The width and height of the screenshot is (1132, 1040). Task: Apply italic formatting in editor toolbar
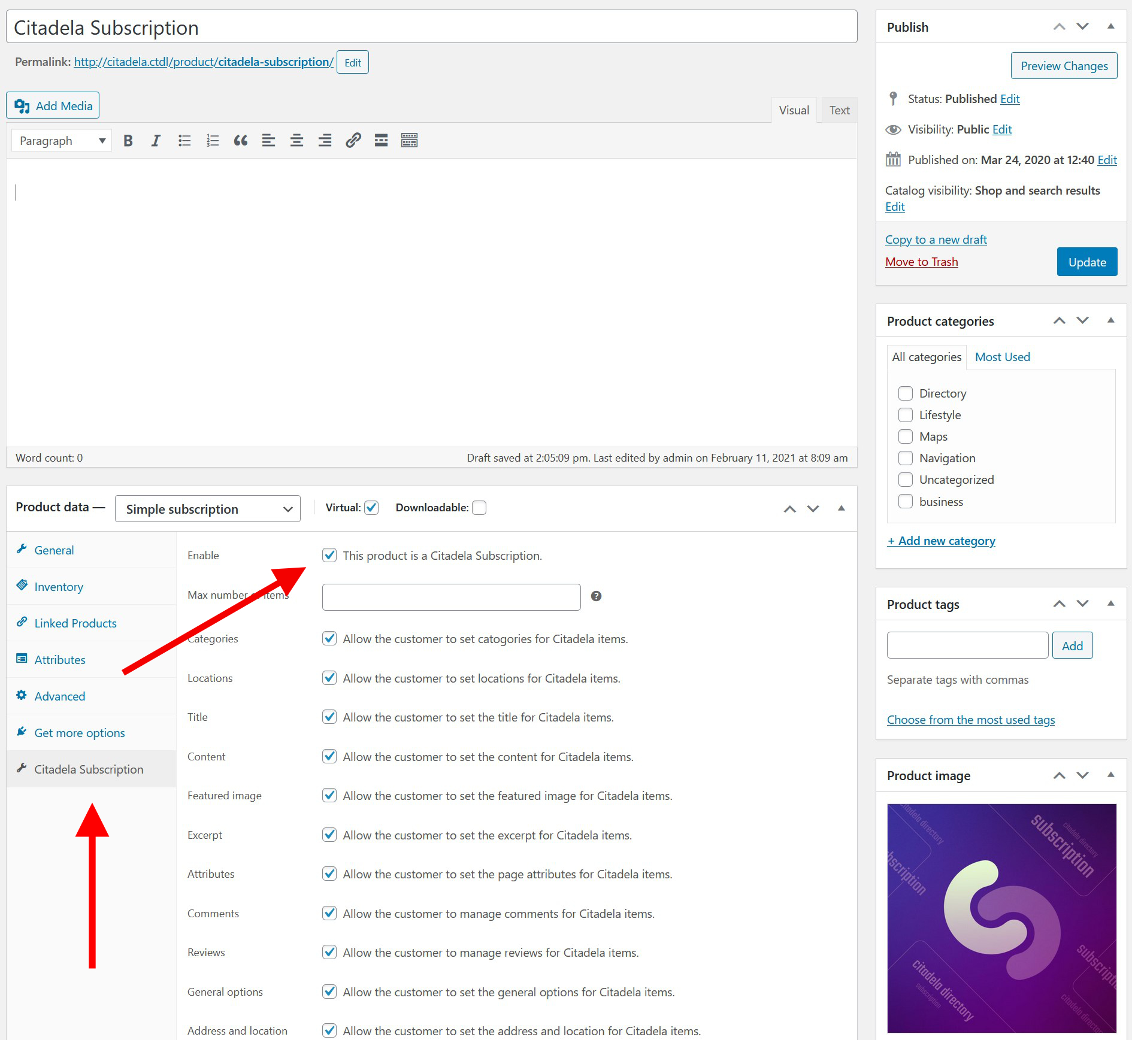156,141
